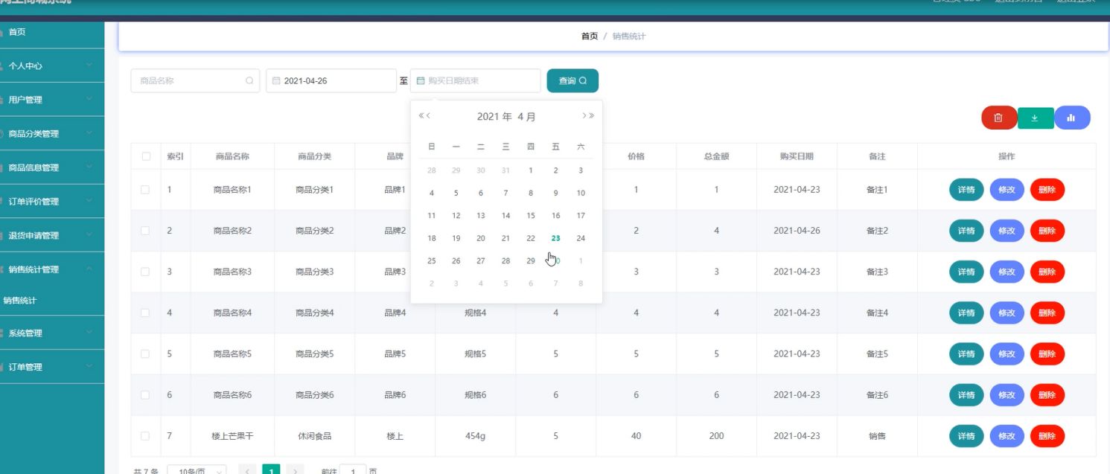Click the 查询 search button

(x=572, y=81)
